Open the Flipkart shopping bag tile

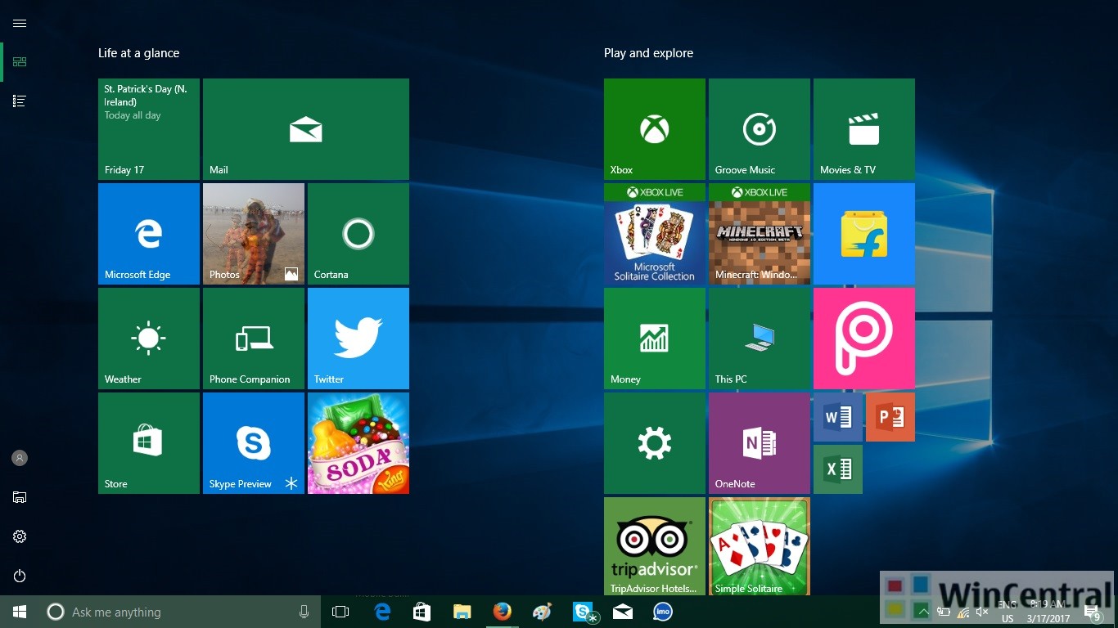(864, 234)
